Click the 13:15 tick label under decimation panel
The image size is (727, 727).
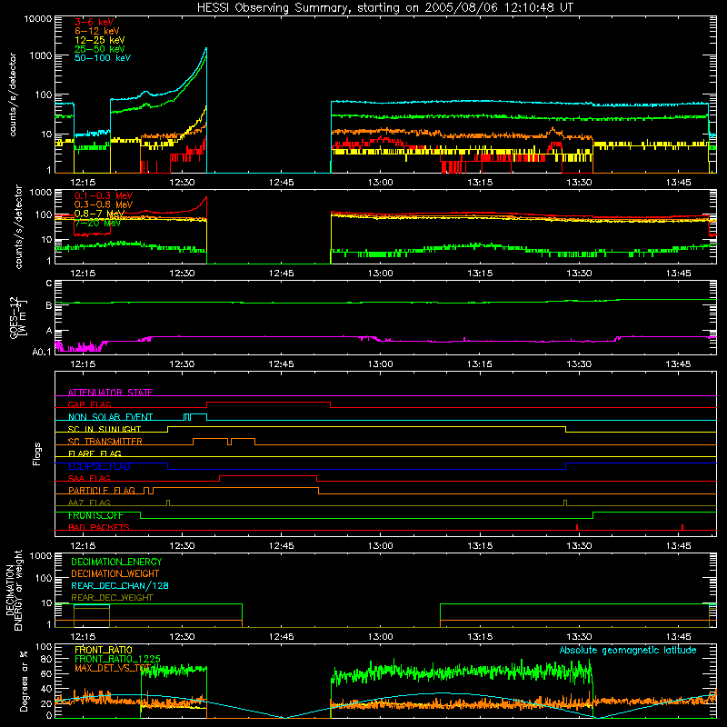coord(480,637)
